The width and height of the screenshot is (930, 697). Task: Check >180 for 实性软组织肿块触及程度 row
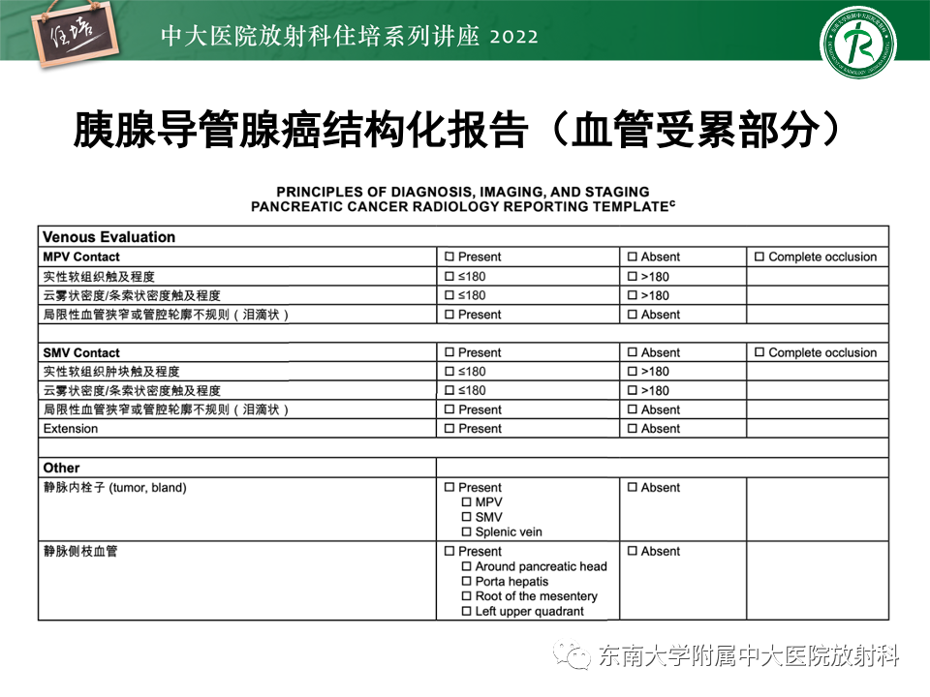pos(633,371)
